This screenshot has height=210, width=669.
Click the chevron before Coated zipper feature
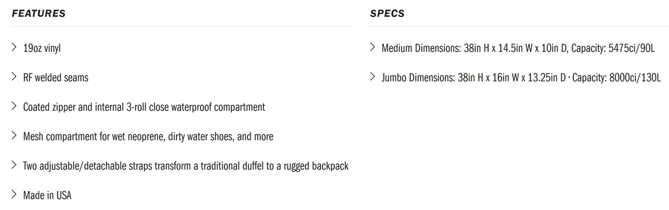coord(14,107)
